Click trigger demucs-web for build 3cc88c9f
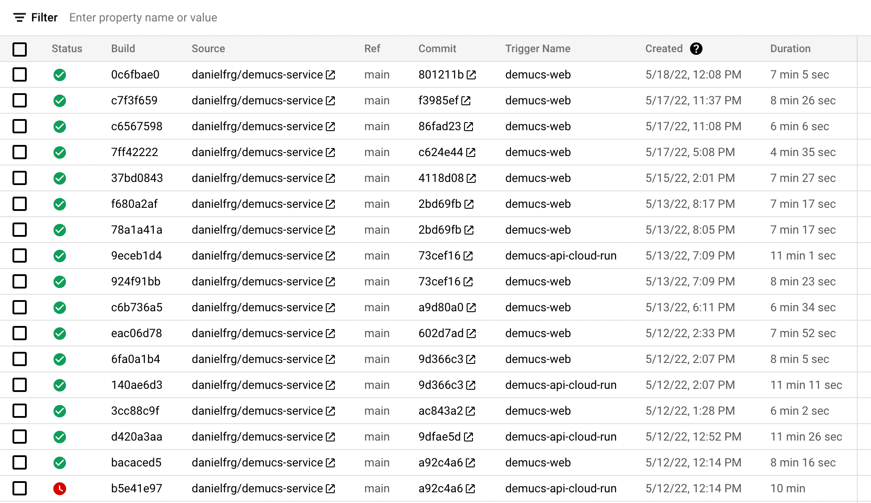 point(538,411)
